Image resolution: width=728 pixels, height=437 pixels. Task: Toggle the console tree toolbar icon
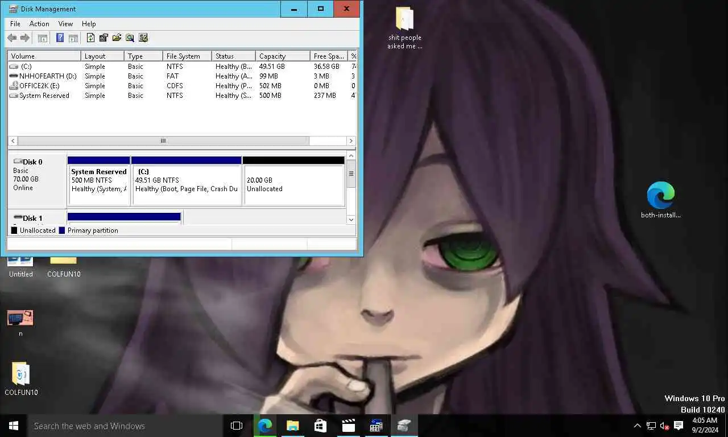pos(42,38)
